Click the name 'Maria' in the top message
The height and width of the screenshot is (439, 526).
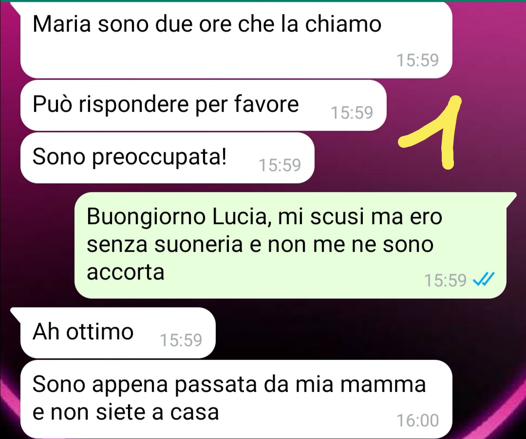pos(62,24)
